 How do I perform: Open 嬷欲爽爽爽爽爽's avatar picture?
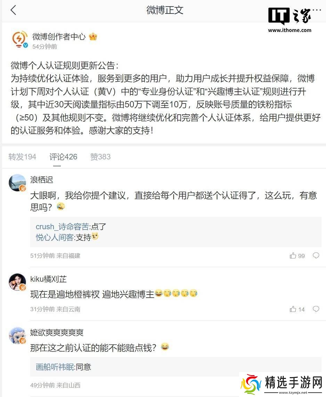[x=17, y=336]
